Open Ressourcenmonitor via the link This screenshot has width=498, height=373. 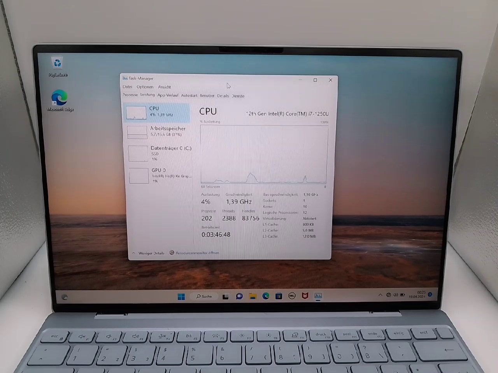click(x=197, y=253)
